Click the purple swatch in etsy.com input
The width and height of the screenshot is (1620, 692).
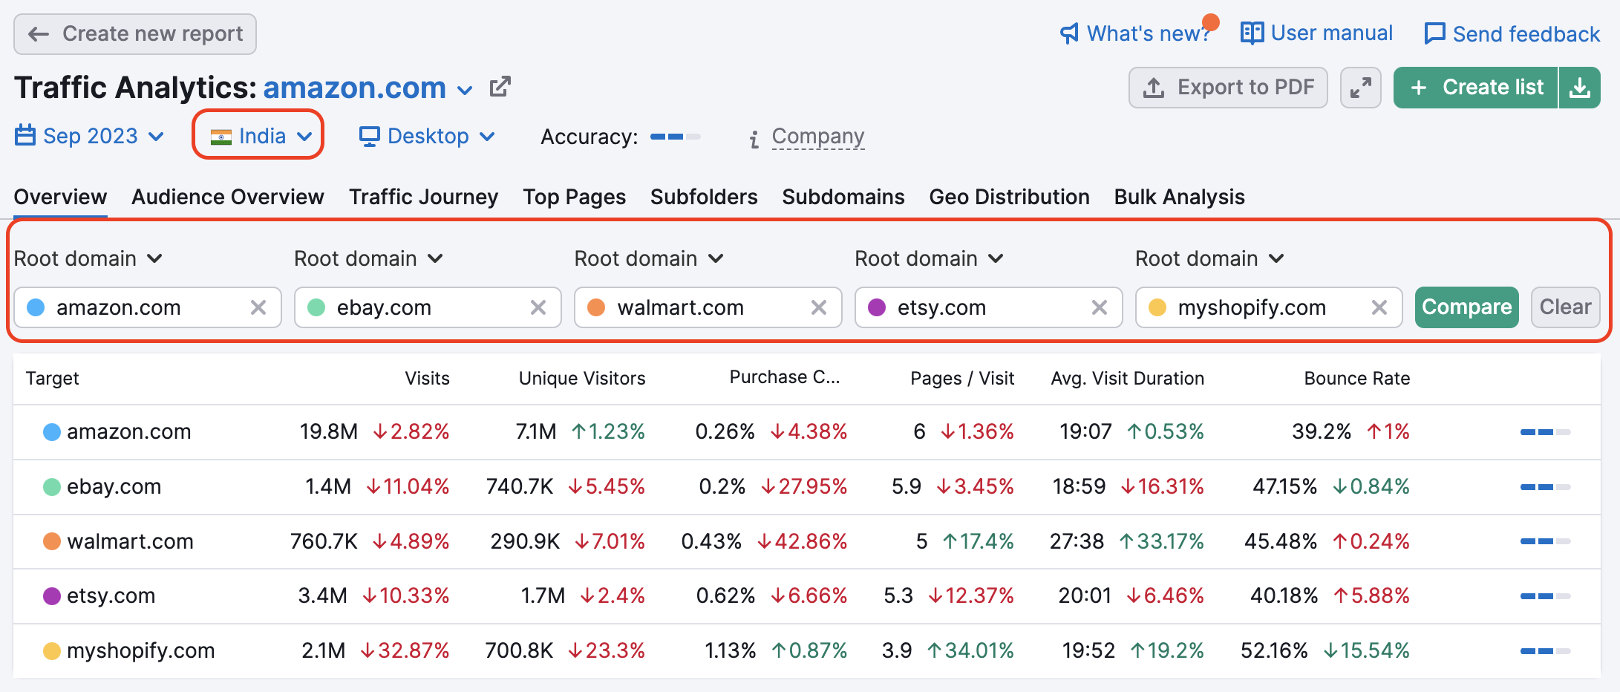tap(877, 307)
